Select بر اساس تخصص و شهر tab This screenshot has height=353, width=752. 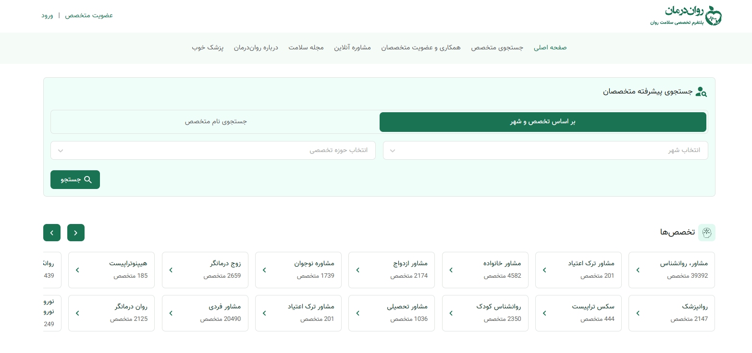[543, 122]
